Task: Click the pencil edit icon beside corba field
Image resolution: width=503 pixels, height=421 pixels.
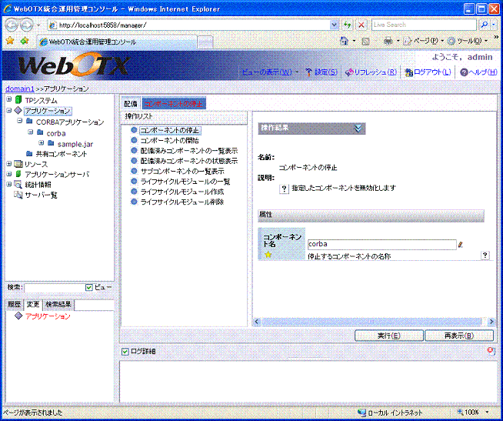Action: tap(461, 245)
